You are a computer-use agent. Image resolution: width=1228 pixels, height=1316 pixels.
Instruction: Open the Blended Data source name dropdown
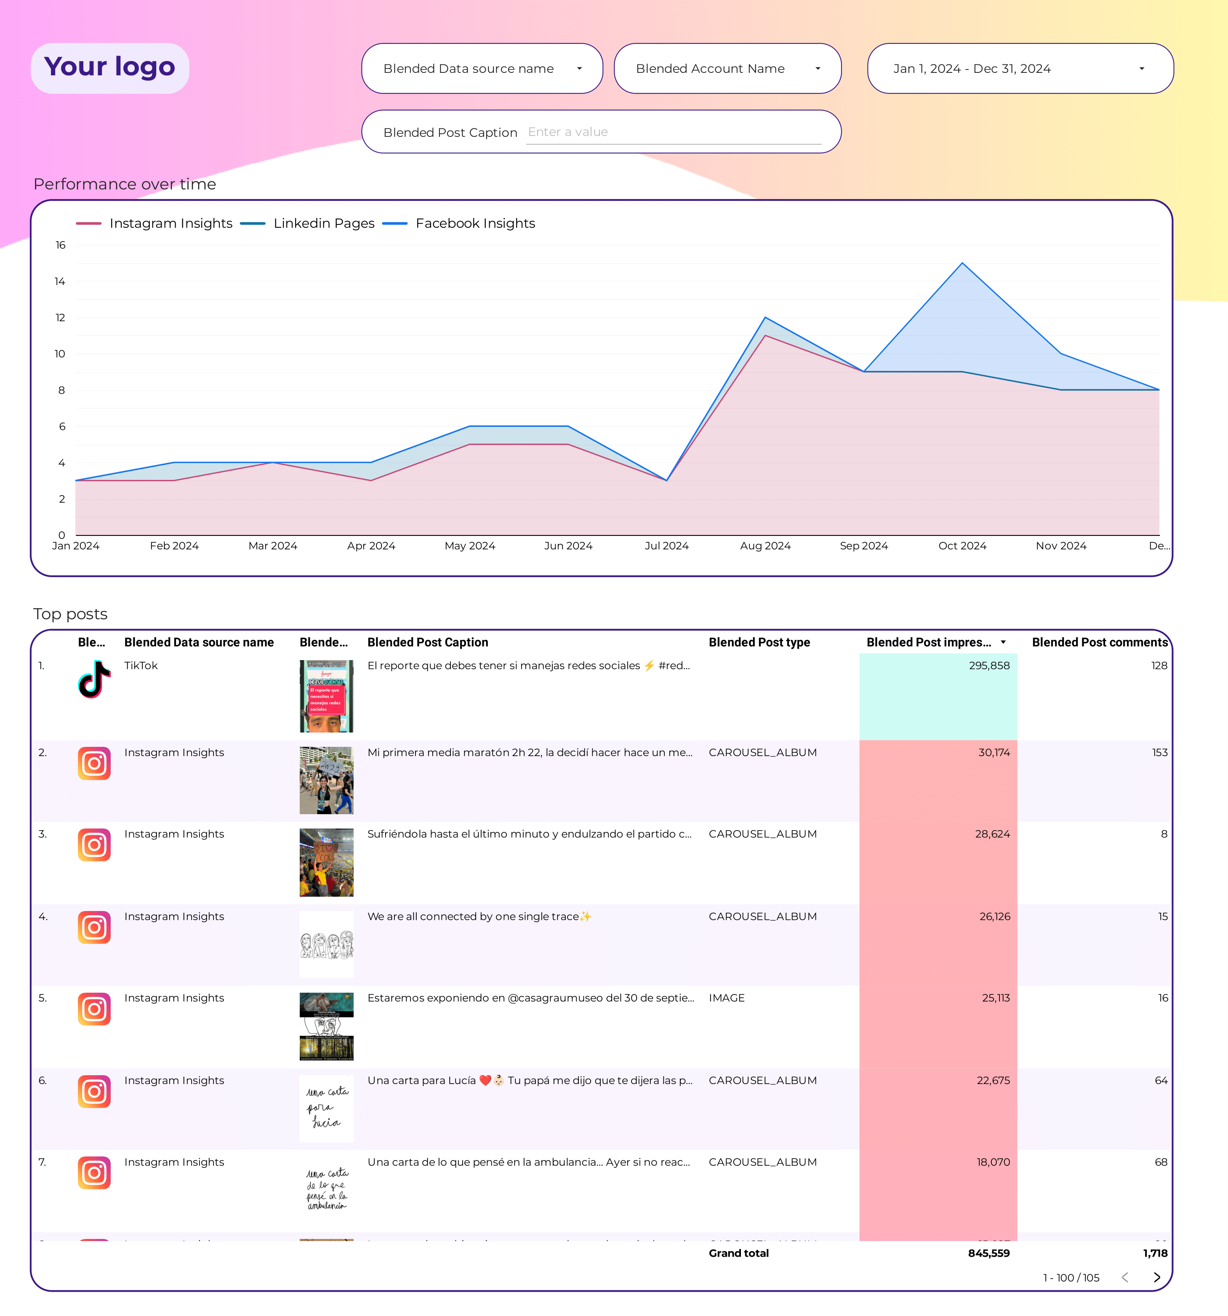[x=482, y=68]
